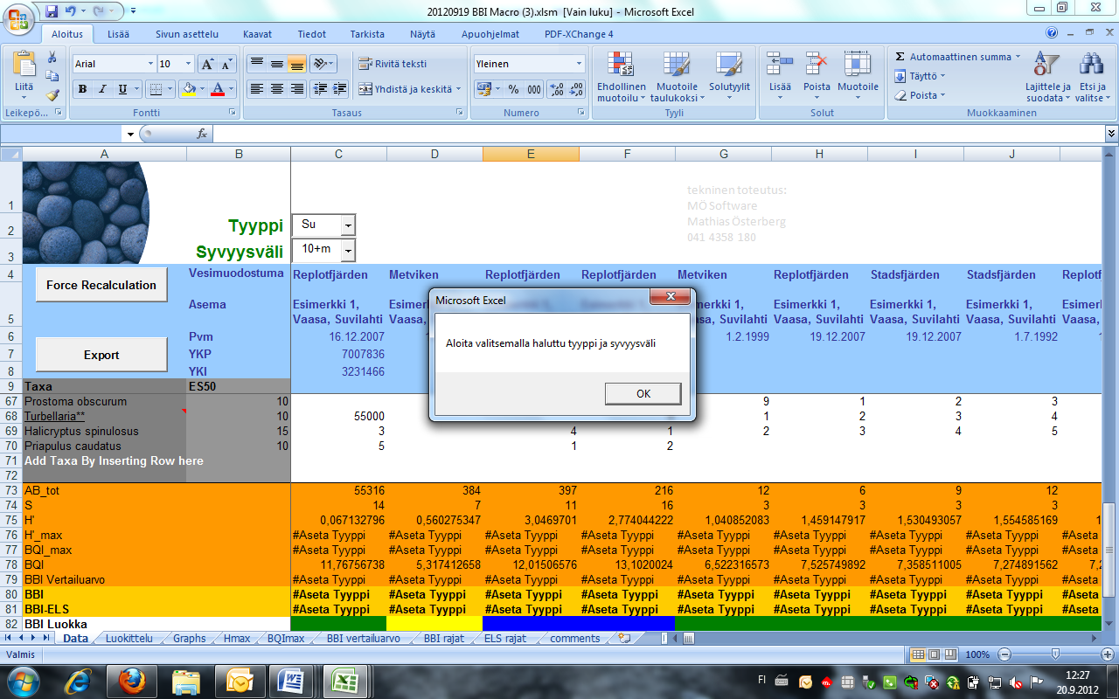Screen dimensions: 1119x699
Task: Click the Paste (Liitä) clipboard icon
Action: (24, 65)
